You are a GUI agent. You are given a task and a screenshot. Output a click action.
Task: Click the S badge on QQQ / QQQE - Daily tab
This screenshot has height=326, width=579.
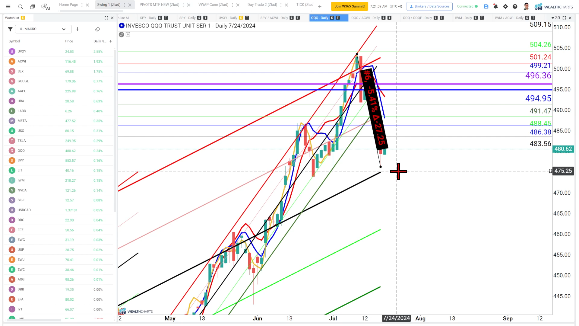coord(436,18)
